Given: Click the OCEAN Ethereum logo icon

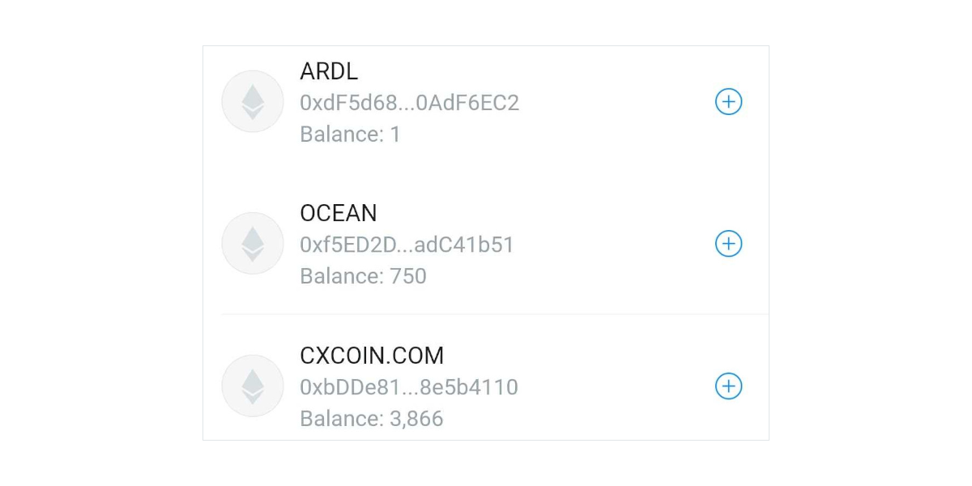Looking at the screenshot, I should tap(253, 243).
